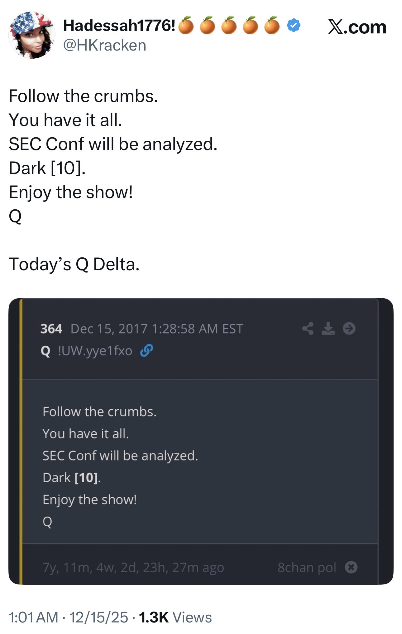
Task: Open the @HKracken handle link
Action: coord(105,45)
